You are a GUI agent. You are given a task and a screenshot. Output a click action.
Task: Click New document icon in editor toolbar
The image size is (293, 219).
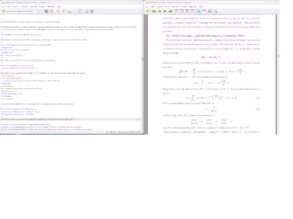point(41,11)
